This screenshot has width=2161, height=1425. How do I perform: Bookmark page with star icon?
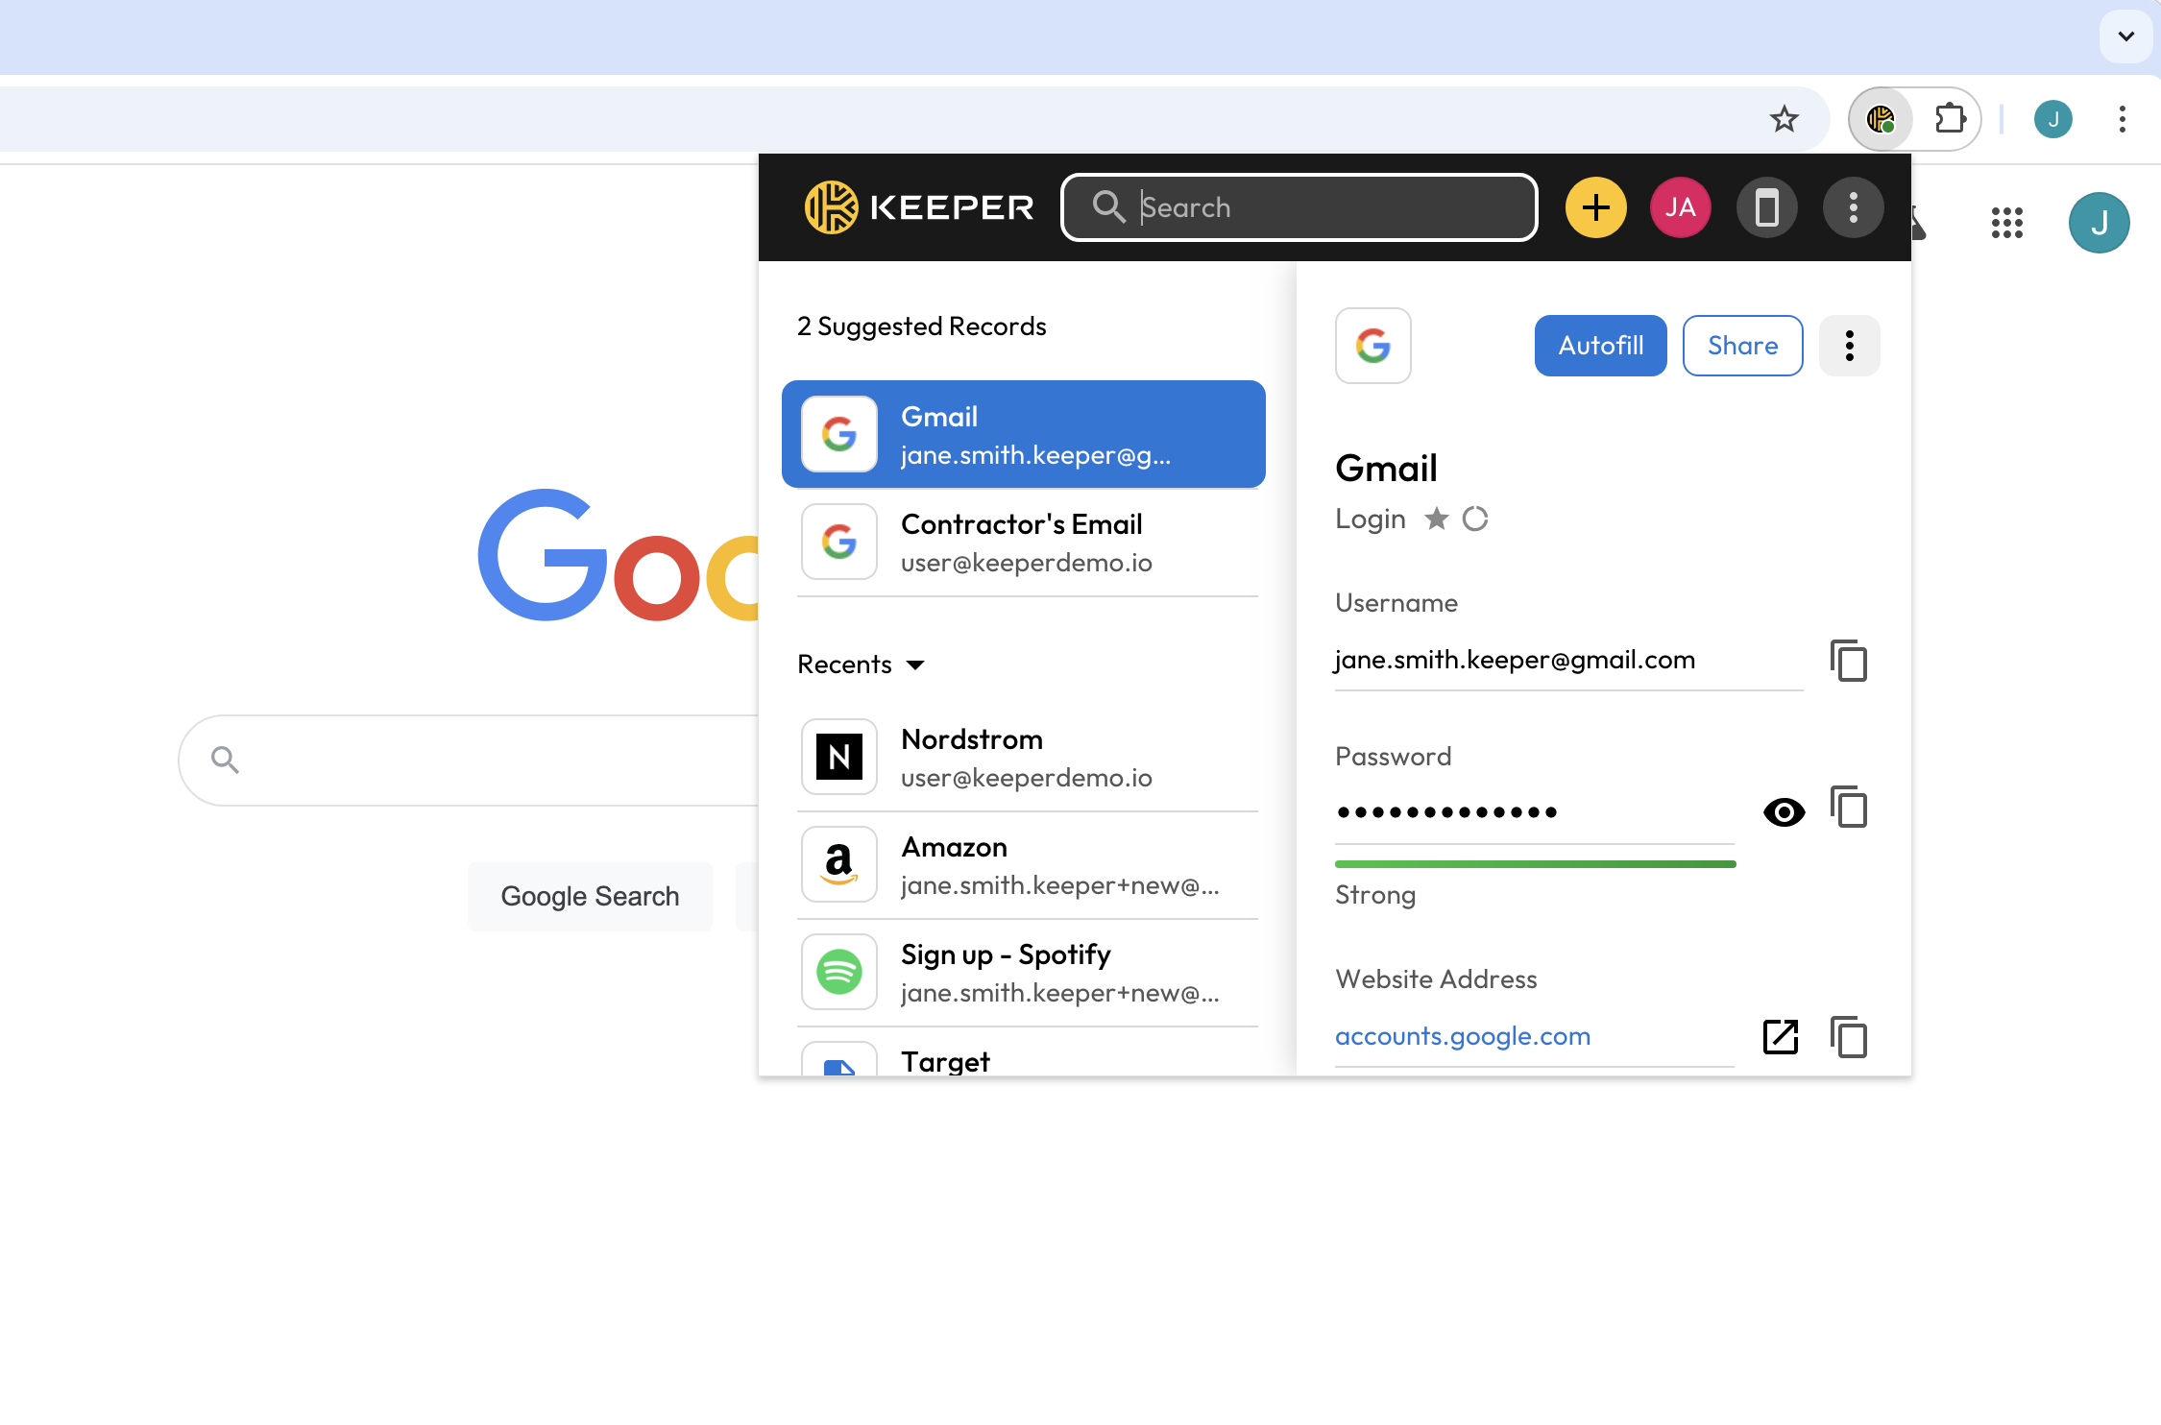1784,119
